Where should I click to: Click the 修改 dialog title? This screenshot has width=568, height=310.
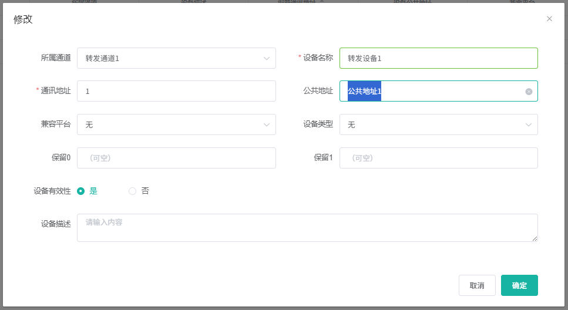(x=23, y=19)
